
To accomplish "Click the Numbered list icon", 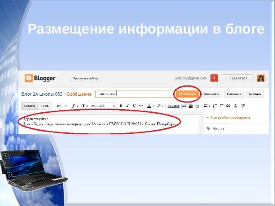I will click(x=215, y=106).
